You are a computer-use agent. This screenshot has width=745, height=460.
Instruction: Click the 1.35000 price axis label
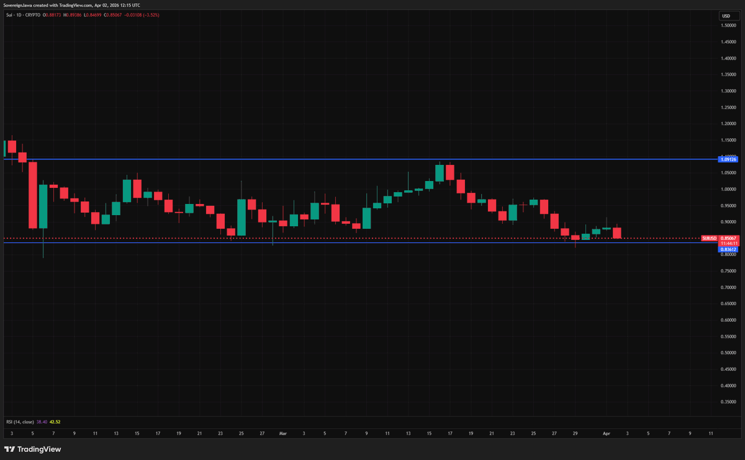(x=728, y=74)
